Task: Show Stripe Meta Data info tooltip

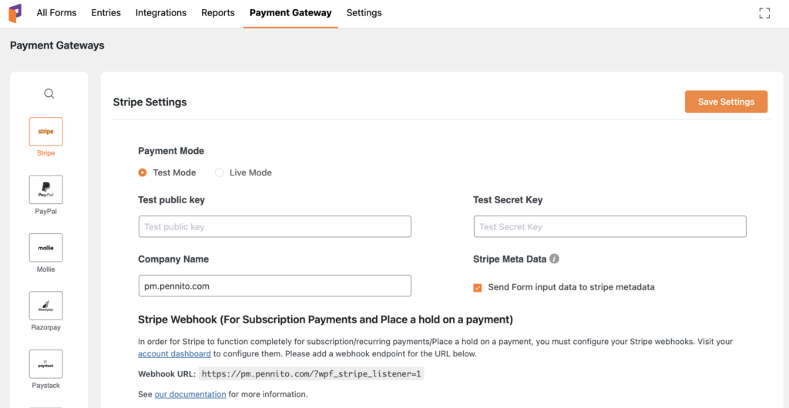Action: [555, 259]
